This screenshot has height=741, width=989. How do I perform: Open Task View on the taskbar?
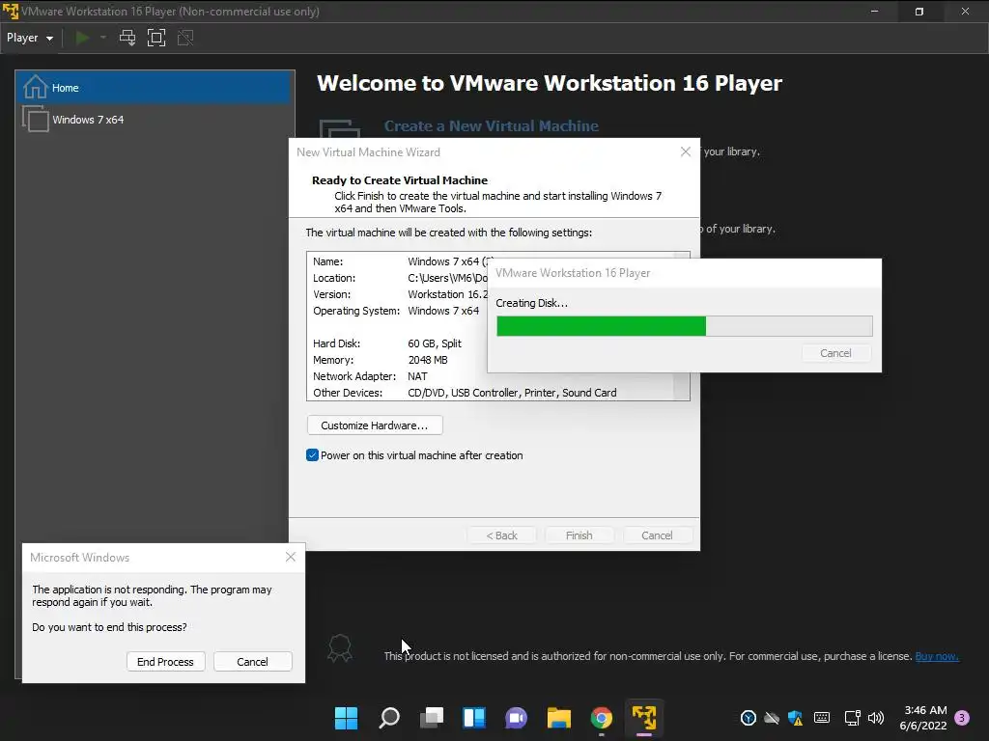pos(432,718)
